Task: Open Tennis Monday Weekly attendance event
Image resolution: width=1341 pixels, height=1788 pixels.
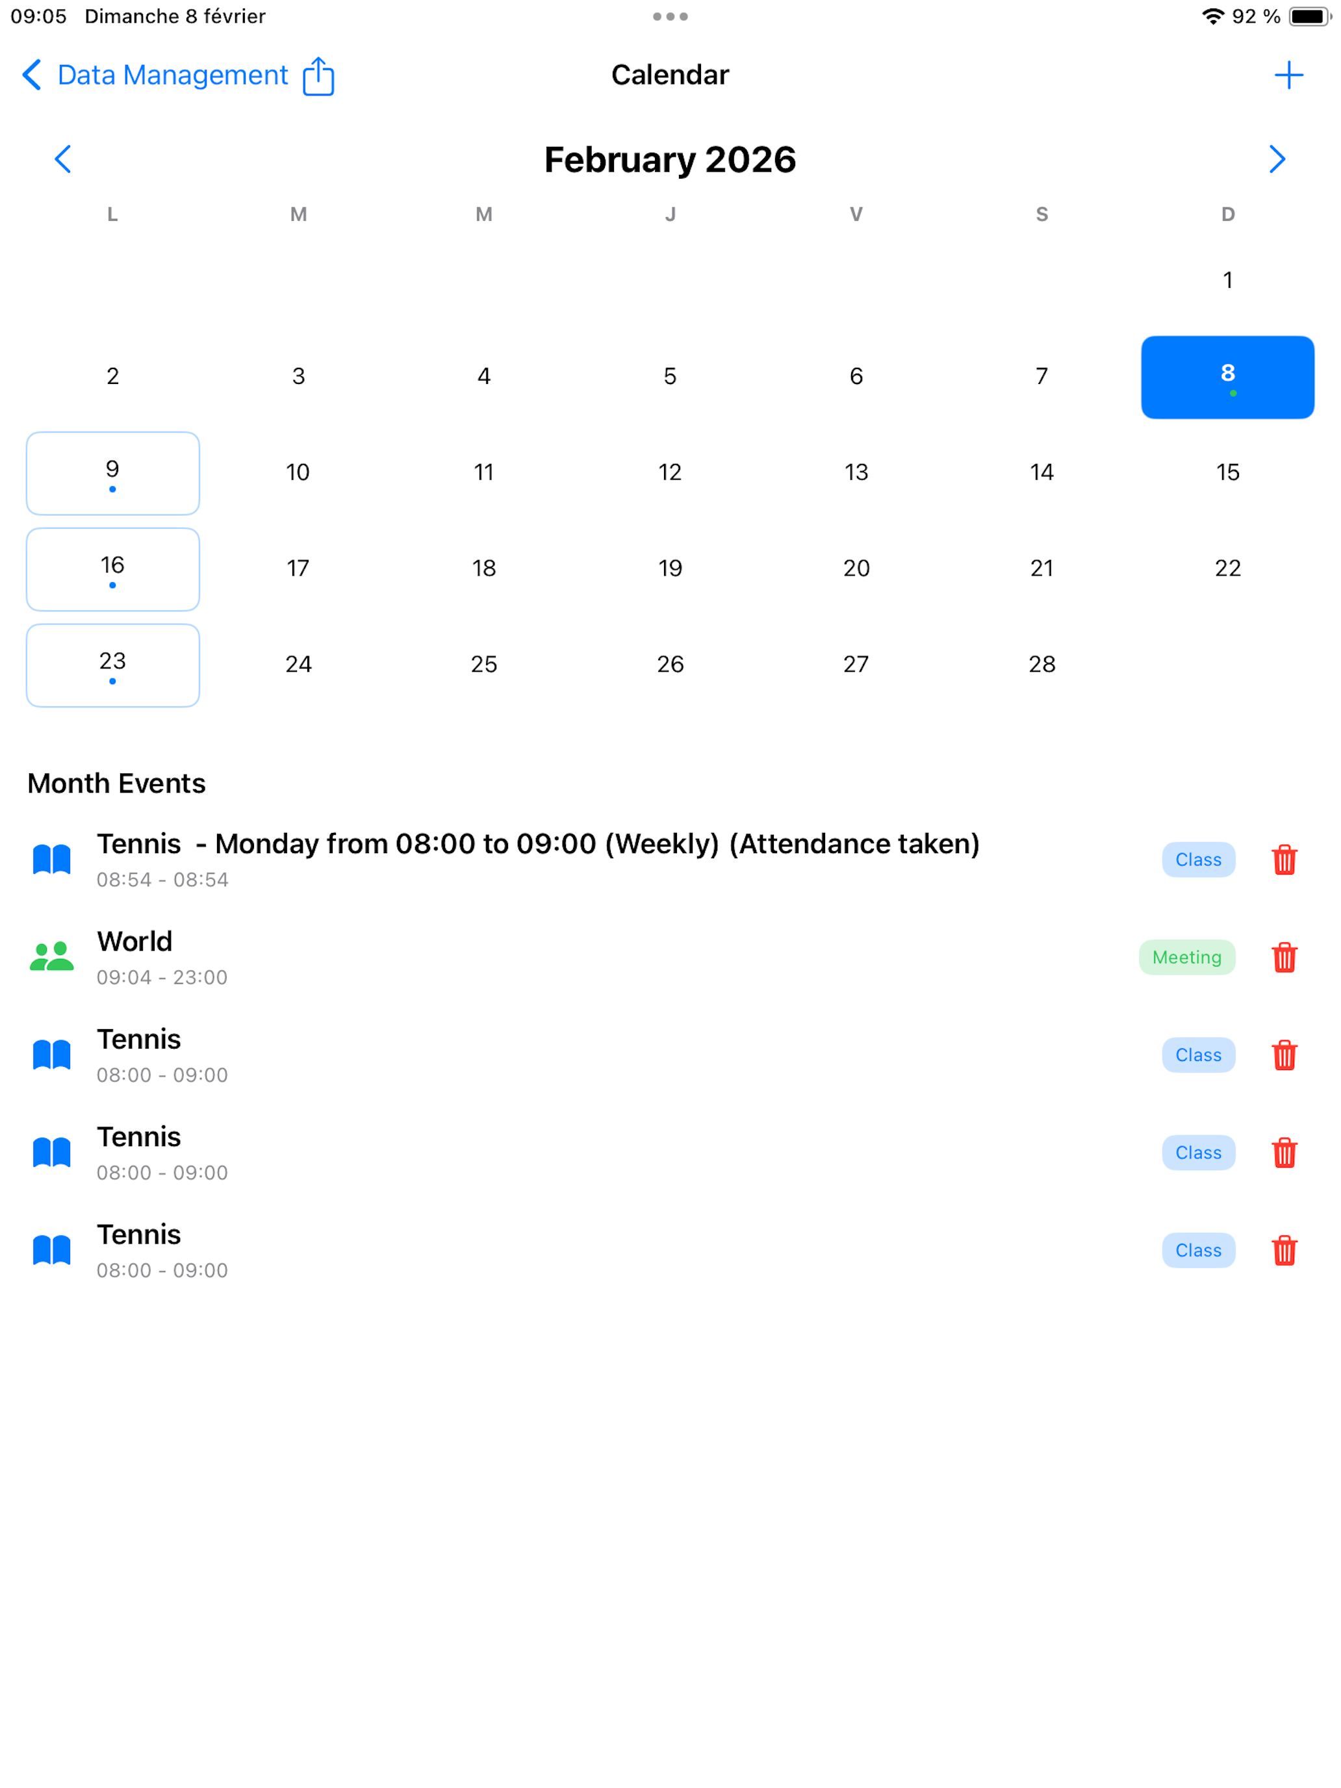Action: (539, 844)
